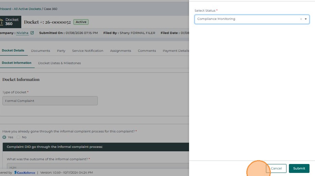Select the No radio button
The image size is (315, 176).
pos(19,137)
